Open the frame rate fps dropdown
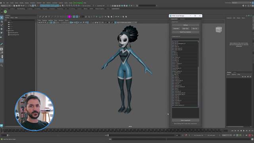Viewport: 254px width, 143px height. click(x=227, y=135)
